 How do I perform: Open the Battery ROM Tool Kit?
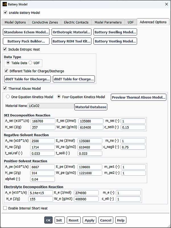[72, 41]
